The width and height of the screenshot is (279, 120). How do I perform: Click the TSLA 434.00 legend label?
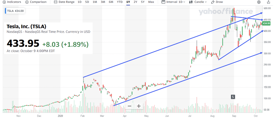click(15, 11)
